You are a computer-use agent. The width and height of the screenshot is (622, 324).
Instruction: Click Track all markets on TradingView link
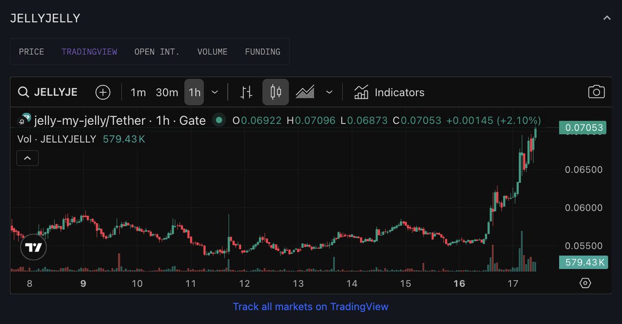[310, 306]
